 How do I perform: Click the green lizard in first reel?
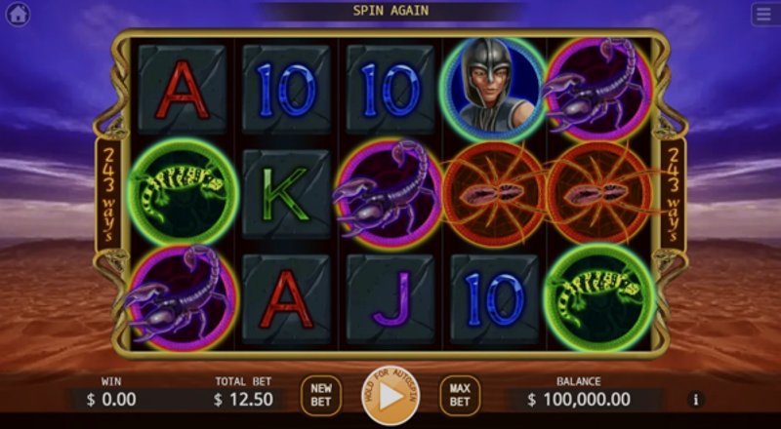(x=184, y=193)
